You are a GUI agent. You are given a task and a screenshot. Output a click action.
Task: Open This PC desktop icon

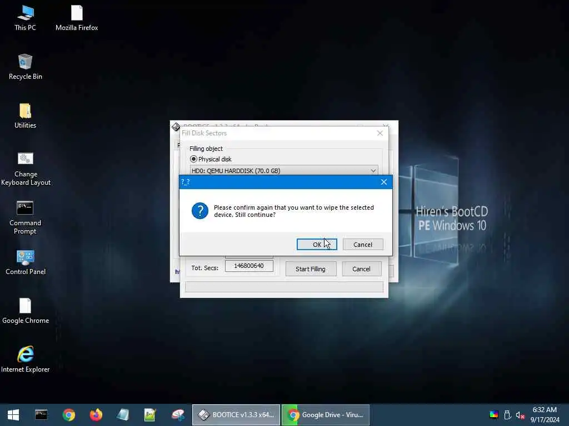[x=25, y=18]
